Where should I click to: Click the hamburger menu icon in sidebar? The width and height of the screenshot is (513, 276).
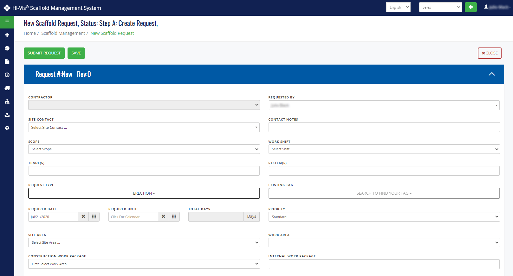[7, 21]
